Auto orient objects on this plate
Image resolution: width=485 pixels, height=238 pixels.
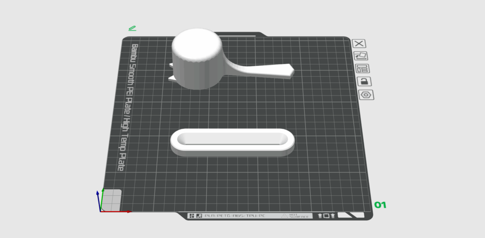(361, 56)
